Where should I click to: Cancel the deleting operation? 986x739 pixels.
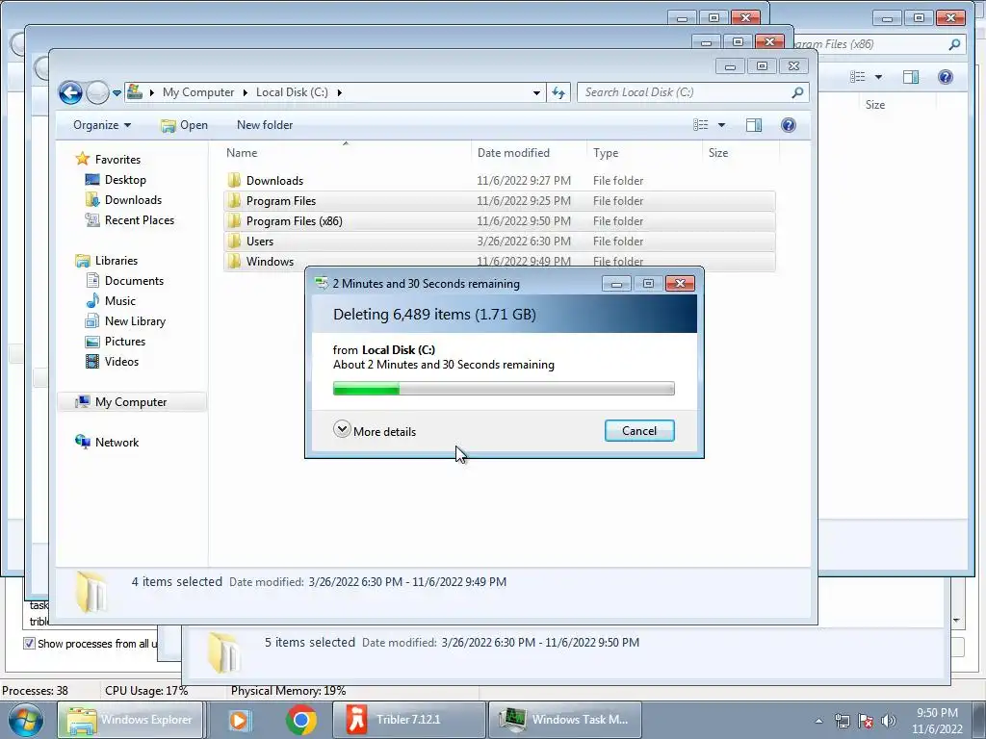tap(639, 431)
